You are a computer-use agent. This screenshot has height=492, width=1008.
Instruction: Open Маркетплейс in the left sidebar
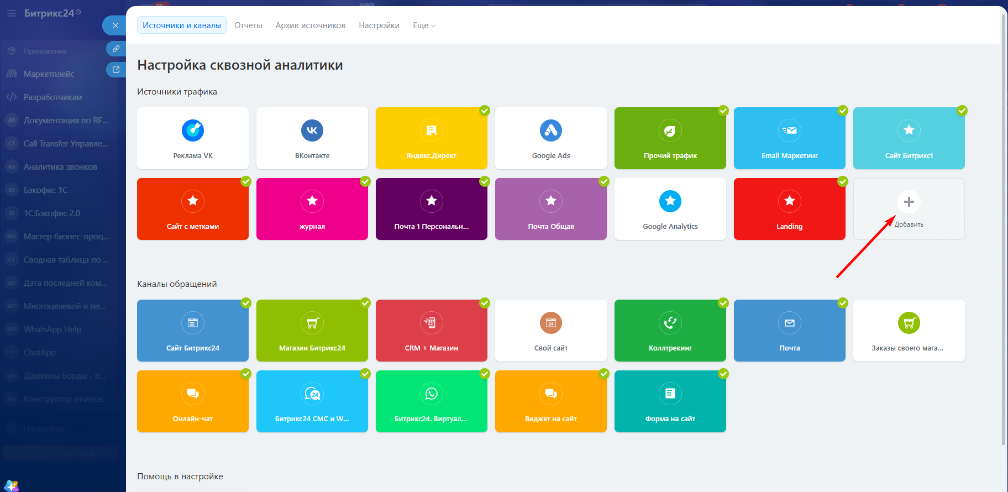tap(49, 74)
